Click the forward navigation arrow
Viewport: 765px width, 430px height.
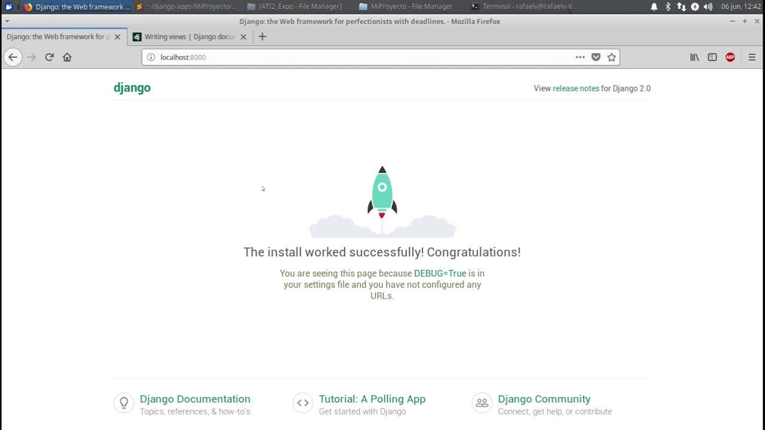pos(32,57)
